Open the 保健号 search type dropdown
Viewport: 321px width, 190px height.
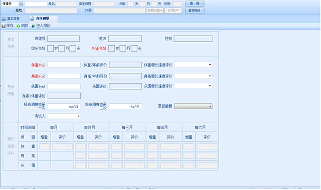click(21, 4)
